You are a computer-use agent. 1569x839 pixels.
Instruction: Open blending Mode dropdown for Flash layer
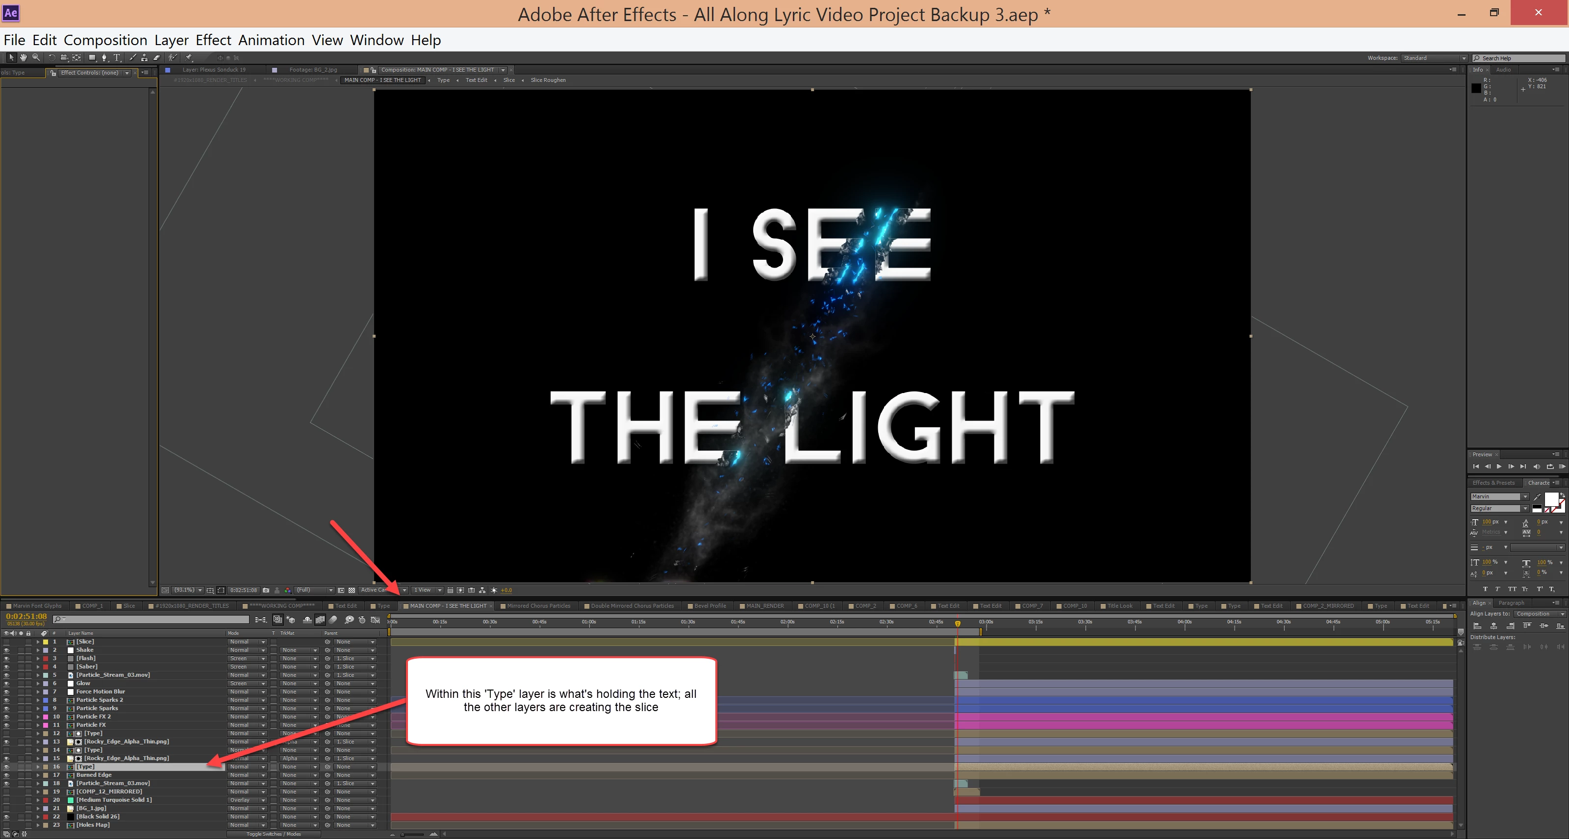coord(247,659)
